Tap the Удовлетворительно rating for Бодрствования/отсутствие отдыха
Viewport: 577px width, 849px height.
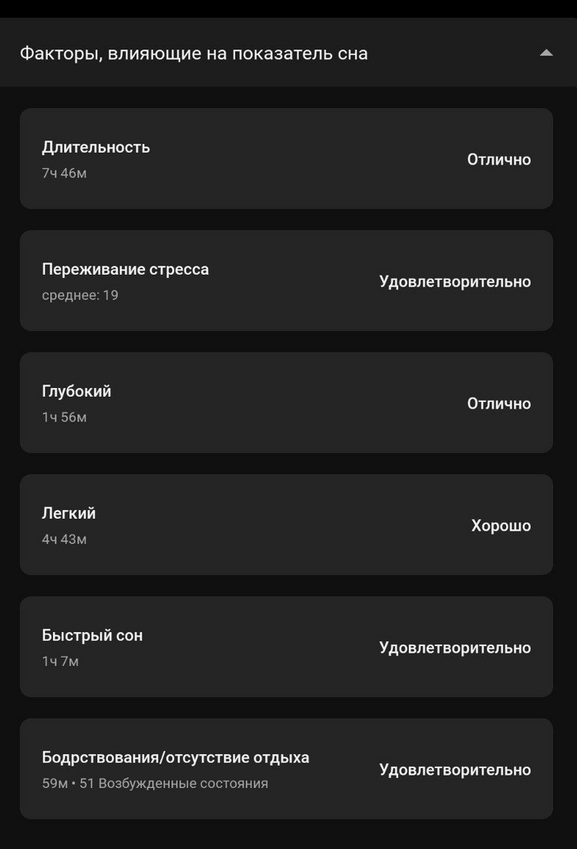[455, 770]
